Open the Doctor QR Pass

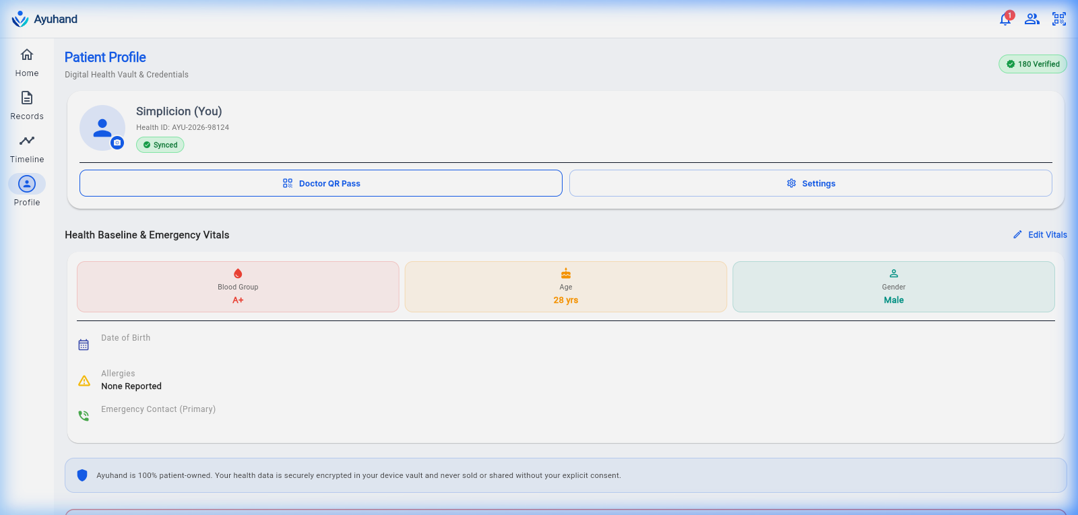[x=321, y=183]
